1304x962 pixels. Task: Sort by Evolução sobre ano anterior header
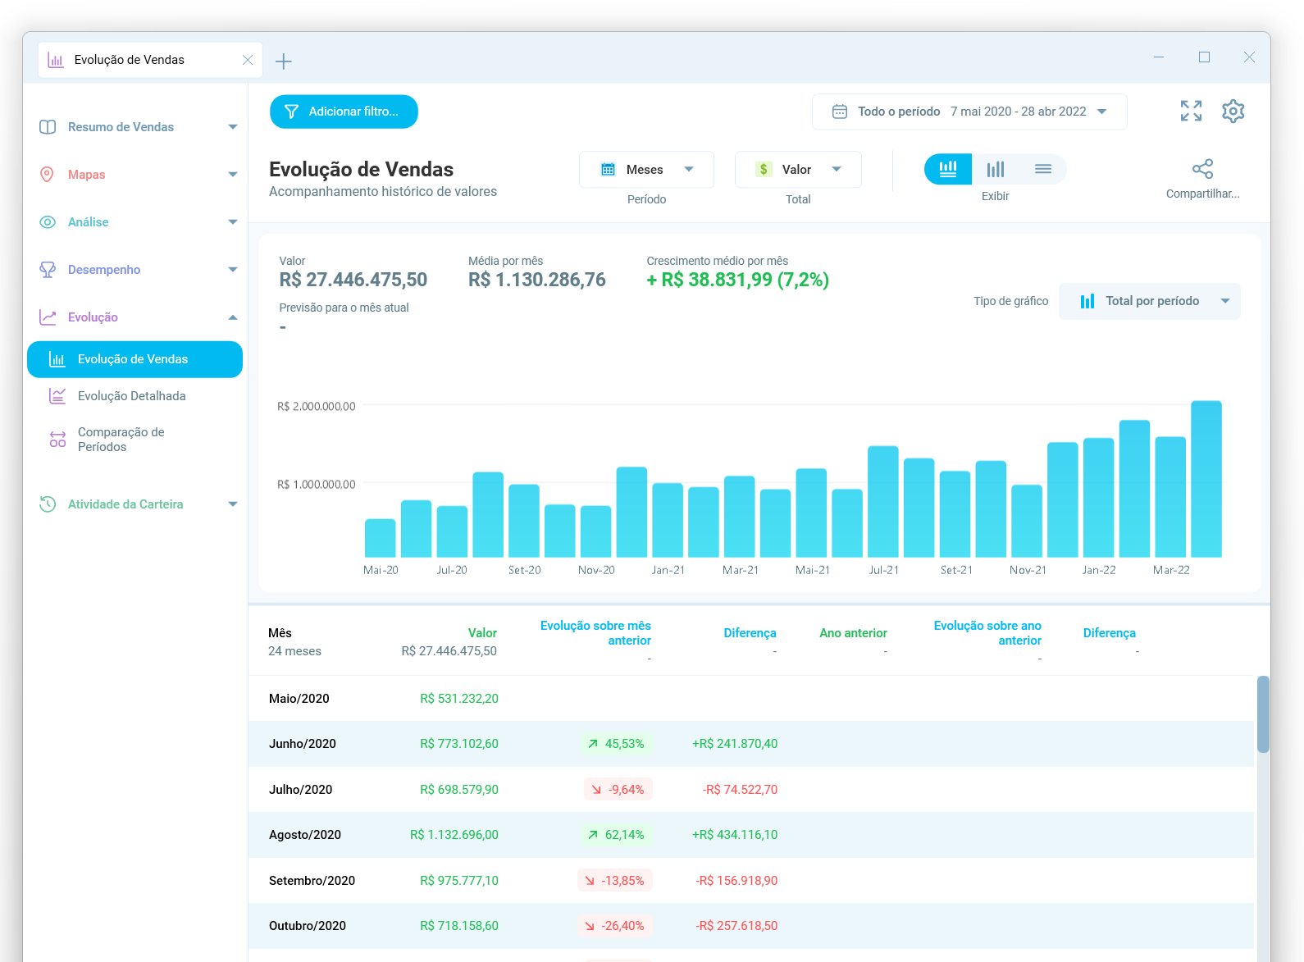coord(987,633)
